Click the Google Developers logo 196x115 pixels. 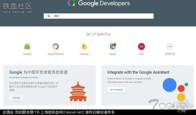[99, 3]
